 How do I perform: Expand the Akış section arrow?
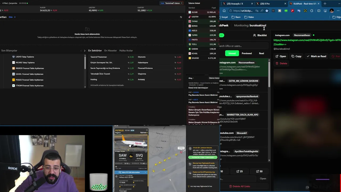click(x=193, y=78)
